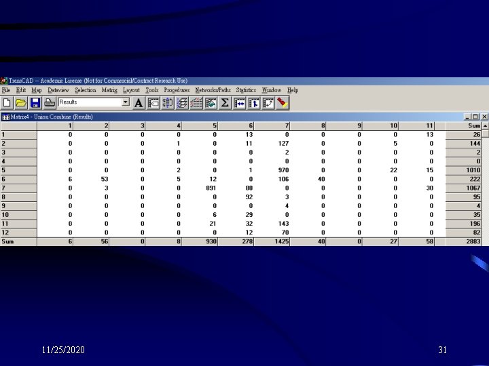Open the Edit menu
Viewport: 489px width, 366px height.
21,90
